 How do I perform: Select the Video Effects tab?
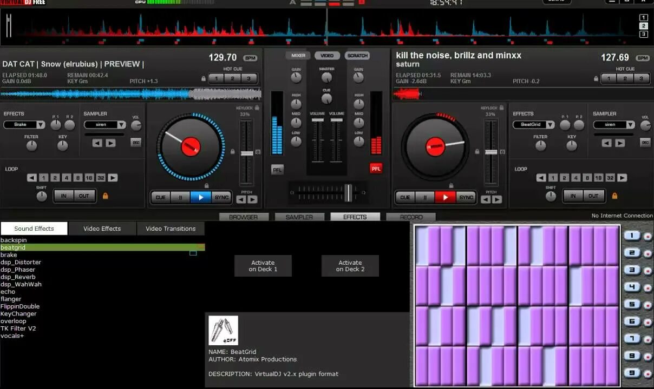102,229
